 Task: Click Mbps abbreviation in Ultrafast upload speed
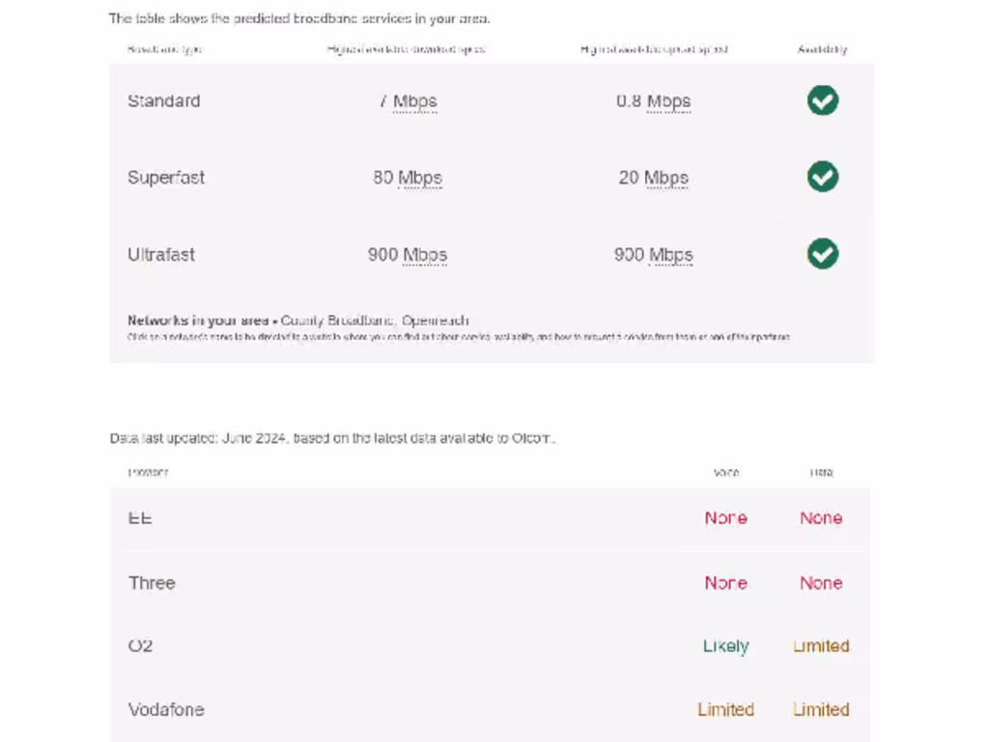(671, 255)
